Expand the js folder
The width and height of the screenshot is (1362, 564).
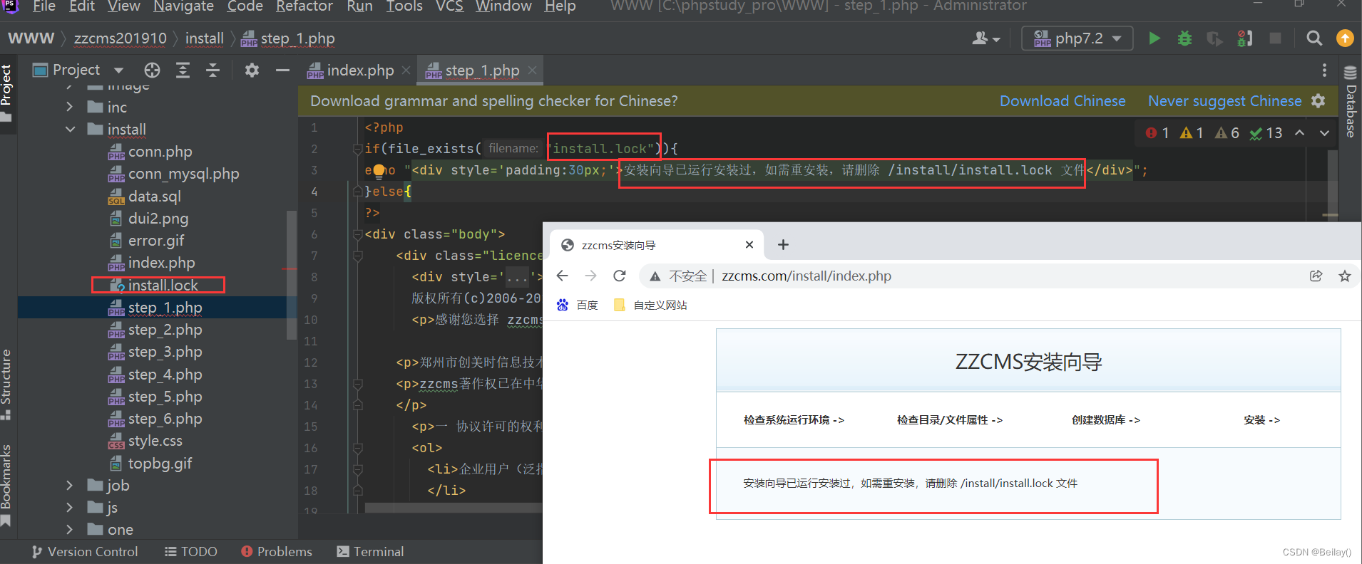pos(69,507)
